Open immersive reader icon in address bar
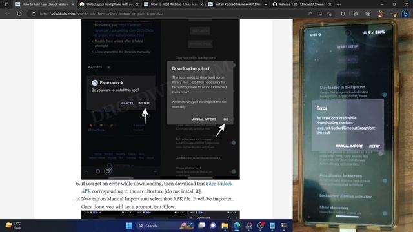Screen dimensions: 413x232 319,14
